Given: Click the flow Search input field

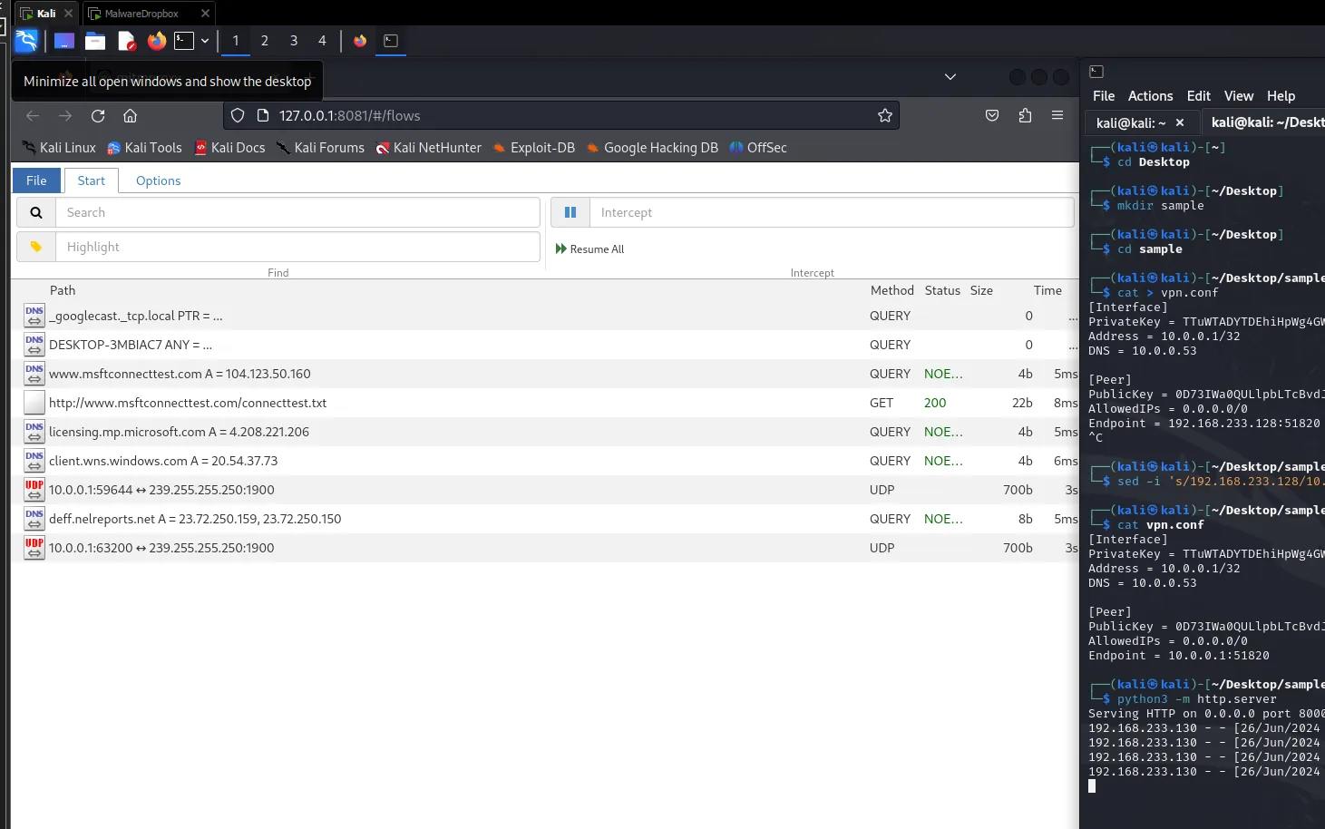Looking at the screenshot, I should pos(297,212).
